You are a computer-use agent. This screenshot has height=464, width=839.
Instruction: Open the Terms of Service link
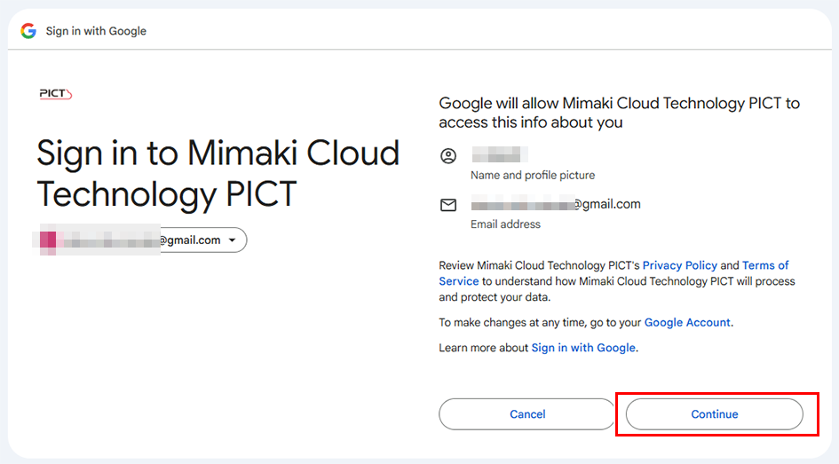[x=613, y=273]
